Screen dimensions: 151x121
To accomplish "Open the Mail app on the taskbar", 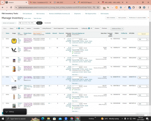I will pyautogui.click(x=60, y=119).
